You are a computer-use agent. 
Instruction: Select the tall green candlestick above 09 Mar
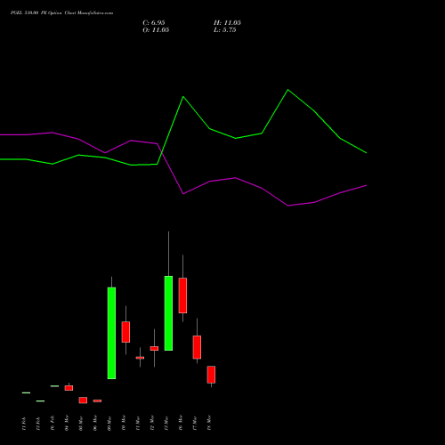click(111, 333)
